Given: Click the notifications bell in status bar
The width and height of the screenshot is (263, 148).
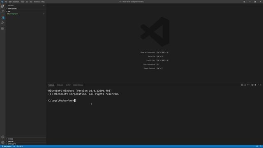Looking at the screenshot, I should (261, 146).
